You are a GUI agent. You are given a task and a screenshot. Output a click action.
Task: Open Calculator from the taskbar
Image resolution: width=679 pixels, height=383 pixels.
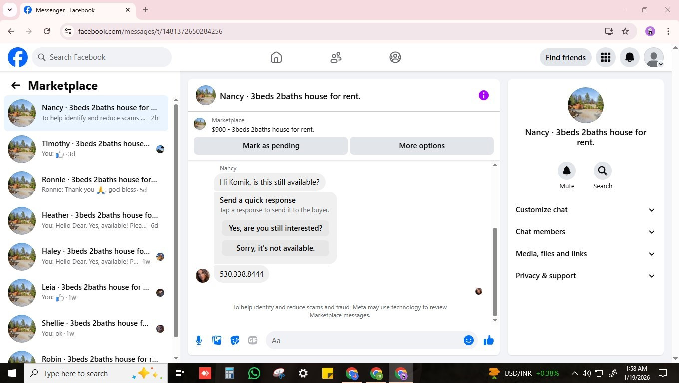click(230, 373)
